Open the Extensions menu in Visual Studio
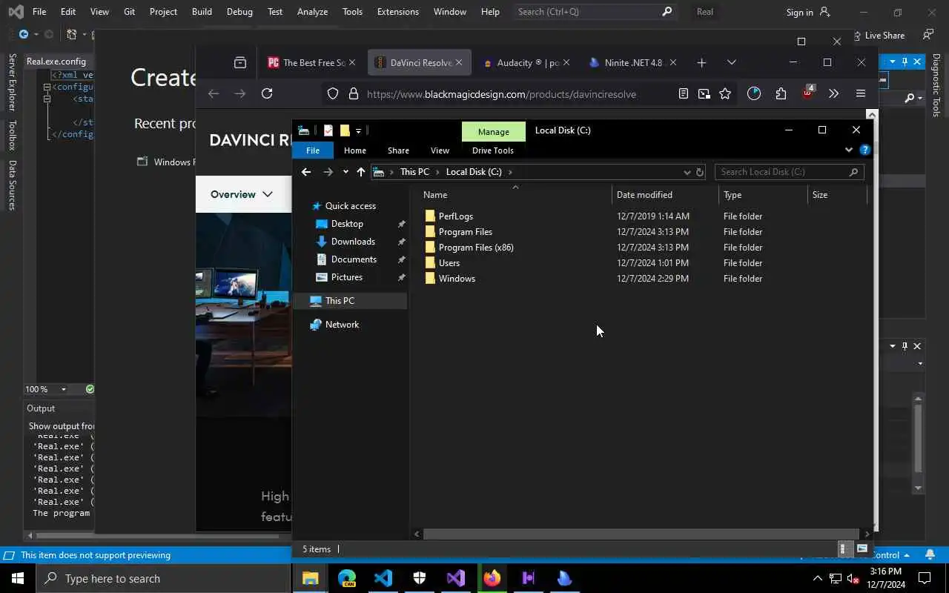 click(x=398, y=12)
